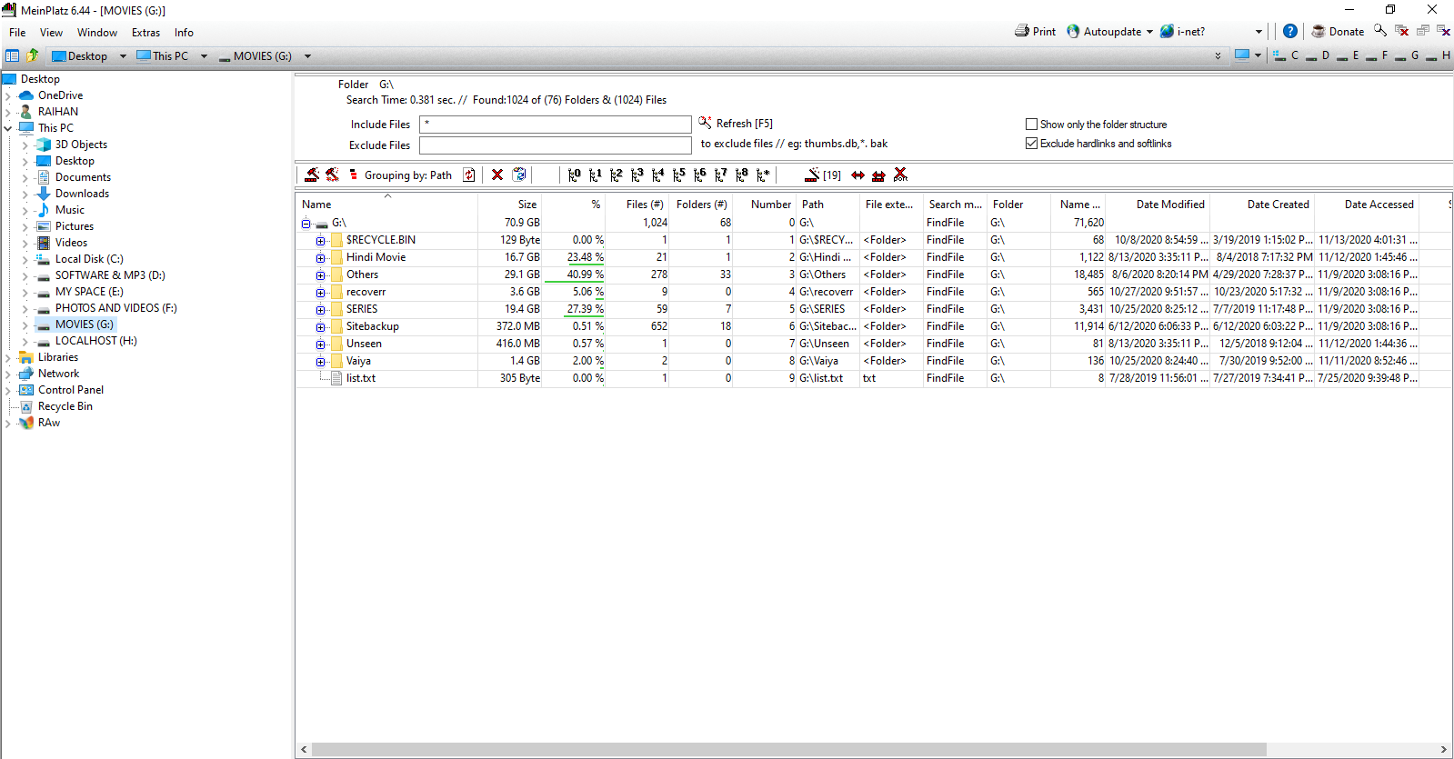Click the level 3 tree expand icon
1454x759 pixels.
pos(637,175)
